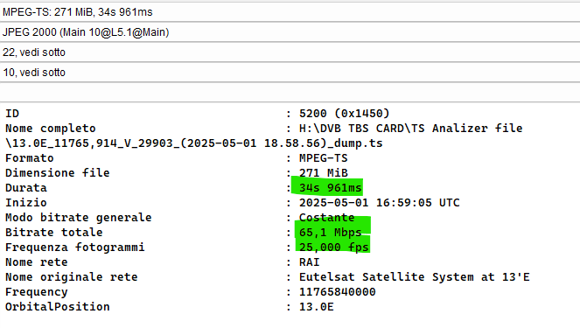The image size is (580, 328).
Task: Click the 'Frequenza fotogrammi' label
Action: click(74, 247)
